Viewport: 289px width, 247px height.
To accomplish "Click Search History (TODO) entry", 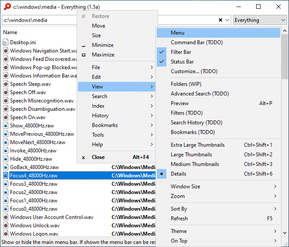I will pyautogui.click(x=219, y=123).
